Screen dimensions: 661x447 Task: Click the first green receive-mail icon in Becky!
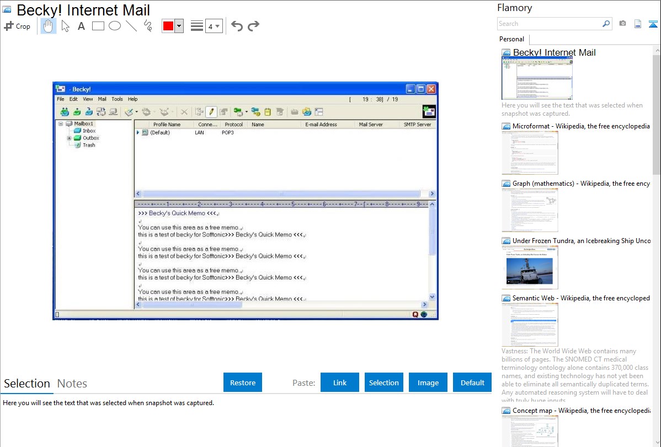coord(65,112)
